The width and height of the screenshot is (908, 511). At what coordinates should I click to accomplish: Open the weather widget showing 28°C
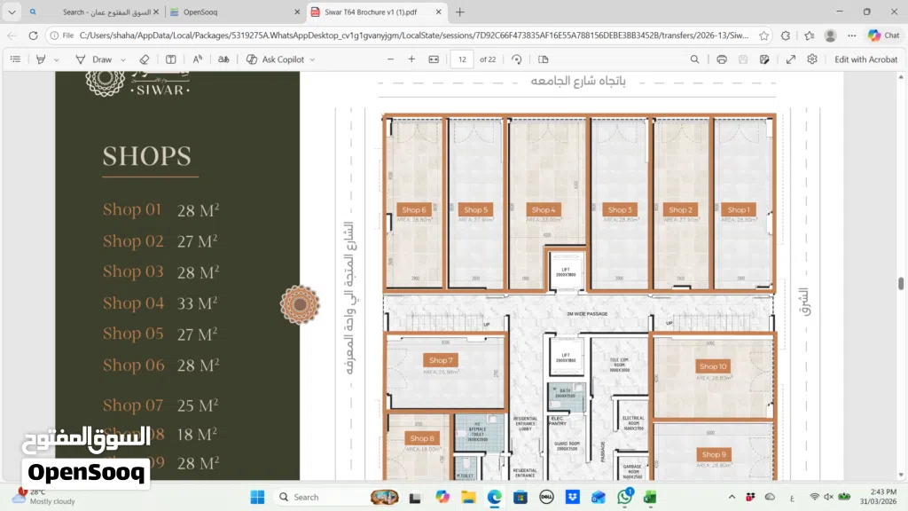point(44,497)
